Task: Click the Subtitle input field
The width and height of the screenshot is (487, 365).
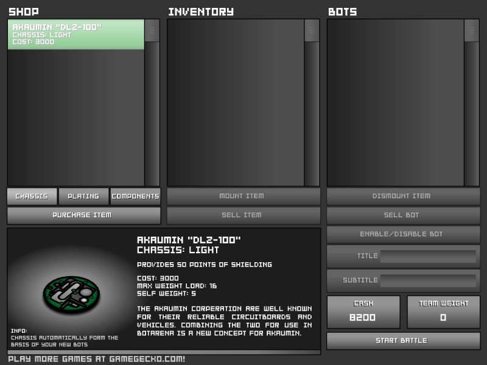Action: click(428, 280)
